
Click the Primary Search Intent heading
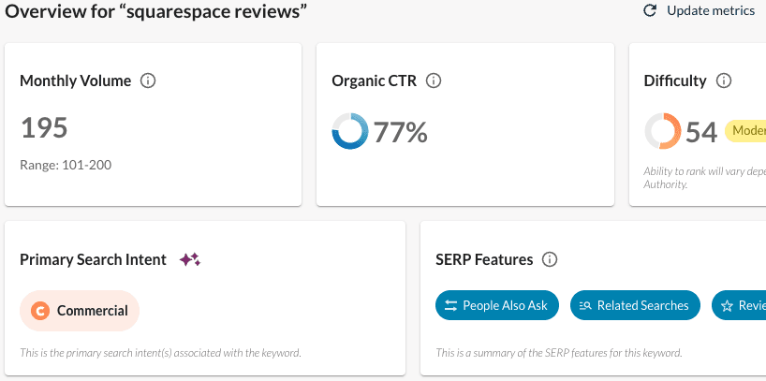point(93,259)
